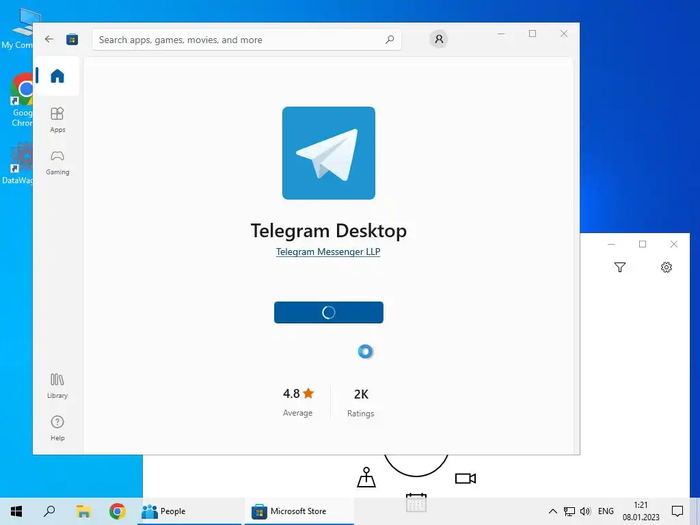Open the clock and date 08.01.2023
The width and height of the screenshot is (700, 525).
click(x=641, y=511)
